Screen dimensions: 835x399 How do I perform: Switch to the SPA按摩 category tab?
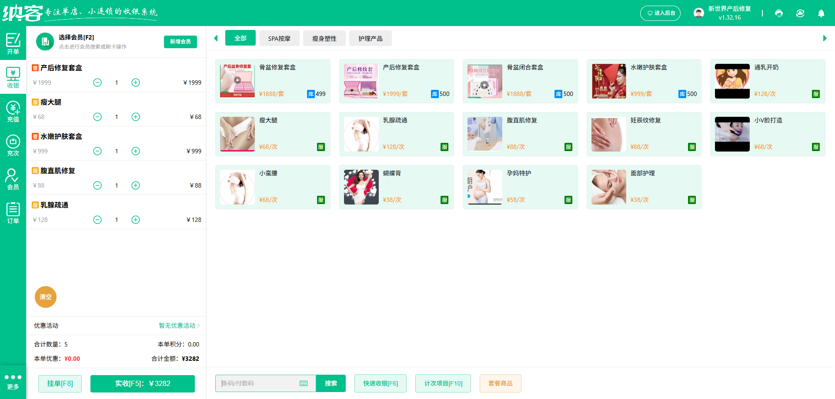279,38
